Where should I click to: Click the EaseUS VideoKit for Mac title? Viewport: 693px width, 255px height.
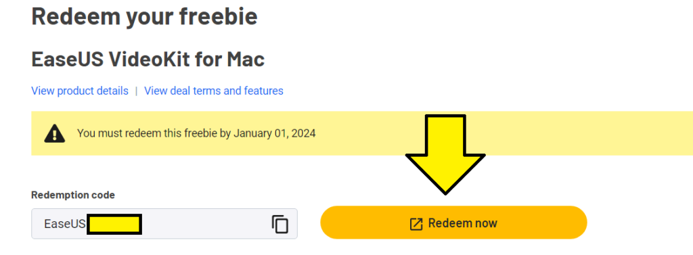[148, 60]
